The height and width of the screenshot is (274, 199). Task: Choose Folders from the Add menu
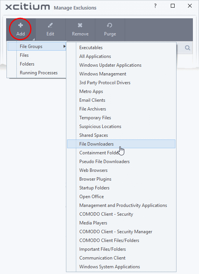click(x=37, y=64)
